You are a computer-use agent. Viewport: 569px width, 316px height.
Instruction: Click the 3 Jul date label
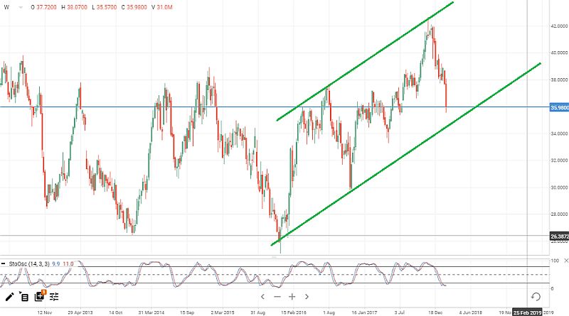point(400,312)
